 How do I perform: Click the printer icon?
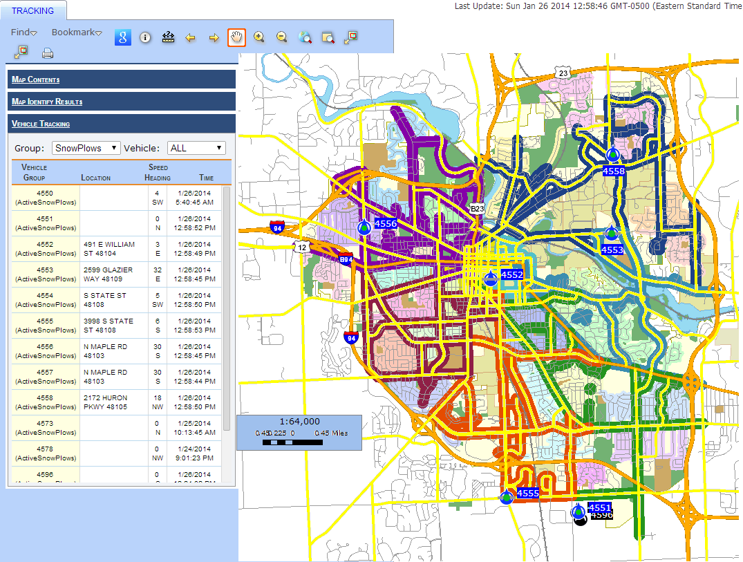[x=48, y=53]
